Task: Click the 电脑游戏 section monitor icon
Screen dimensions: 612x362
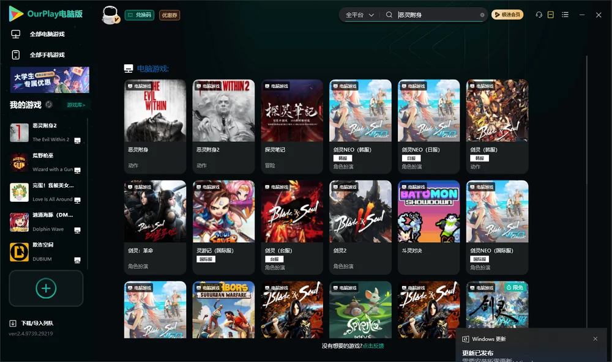Action: point(129,68)
